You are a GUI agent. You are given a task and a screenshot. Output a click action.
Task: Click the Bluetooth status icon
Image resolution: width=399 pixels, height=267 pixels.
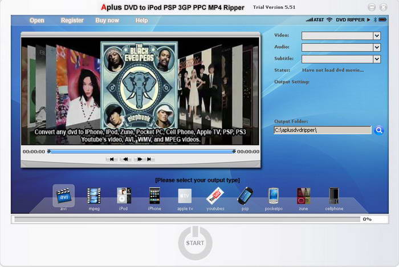click(375, 19)
